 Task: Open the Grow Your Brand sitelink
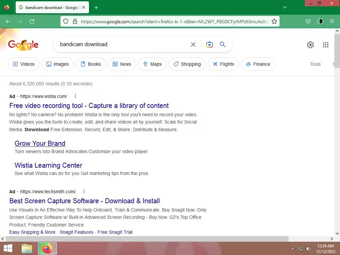(40, 143)
